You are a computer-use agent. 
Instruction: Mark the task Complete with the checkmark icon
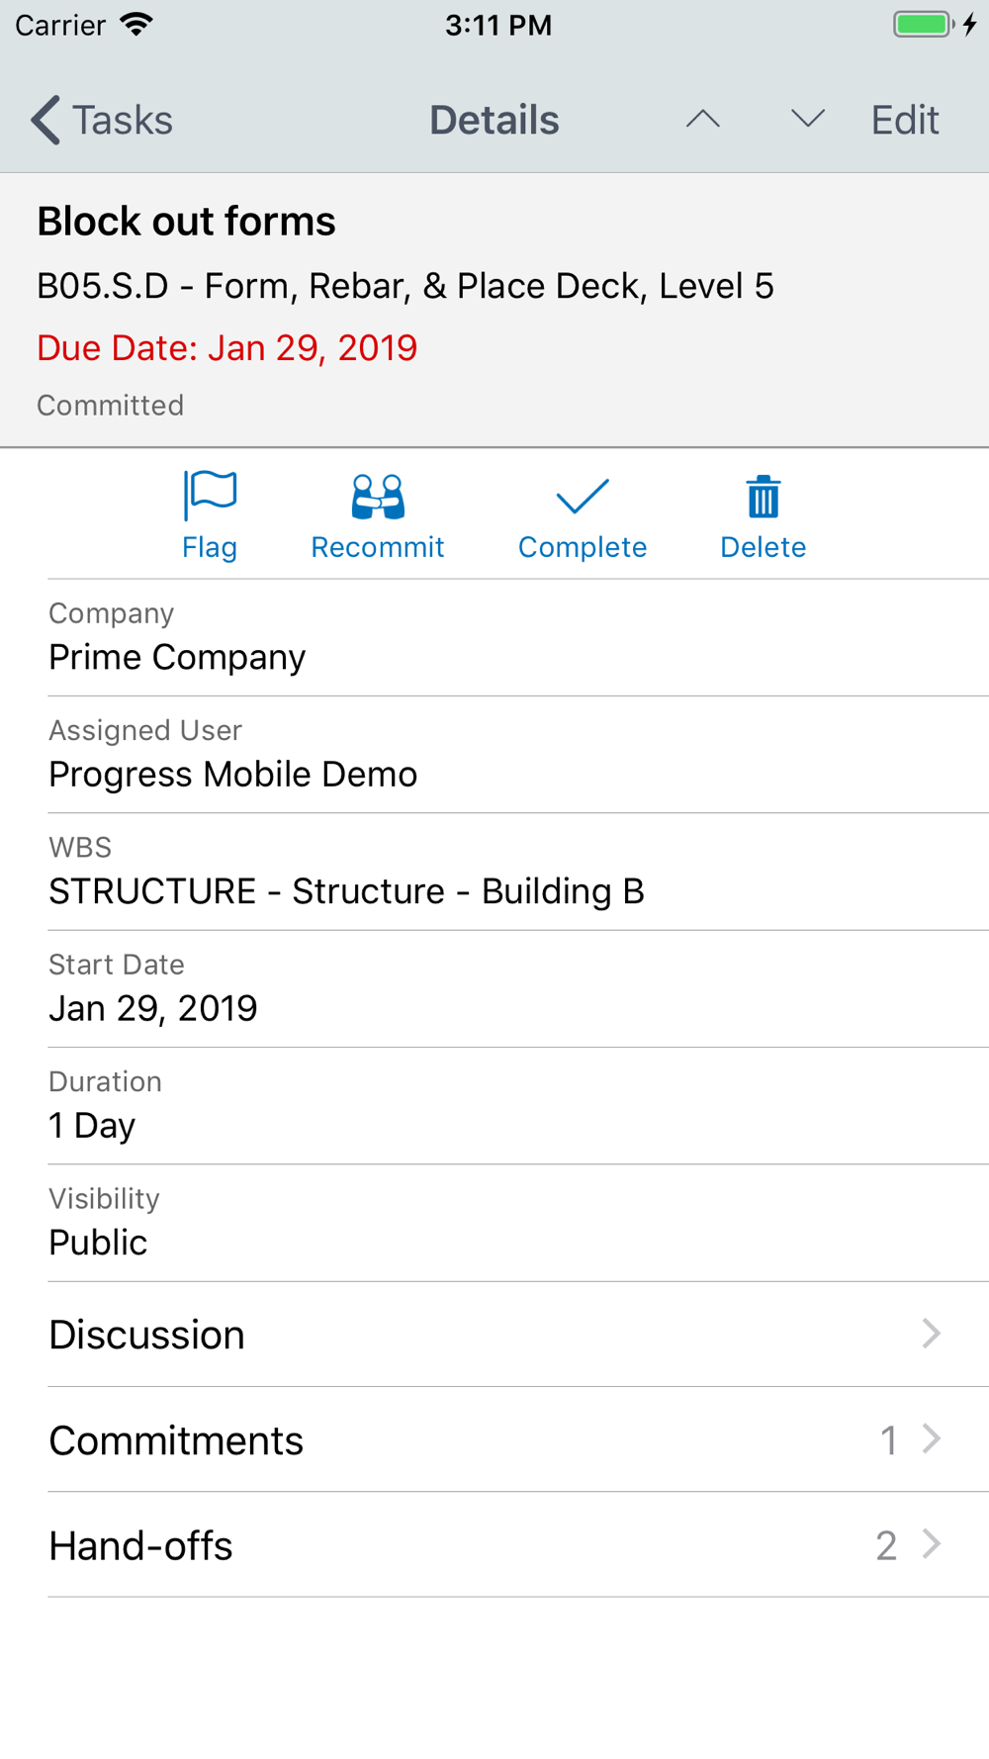tap(583, 497)
